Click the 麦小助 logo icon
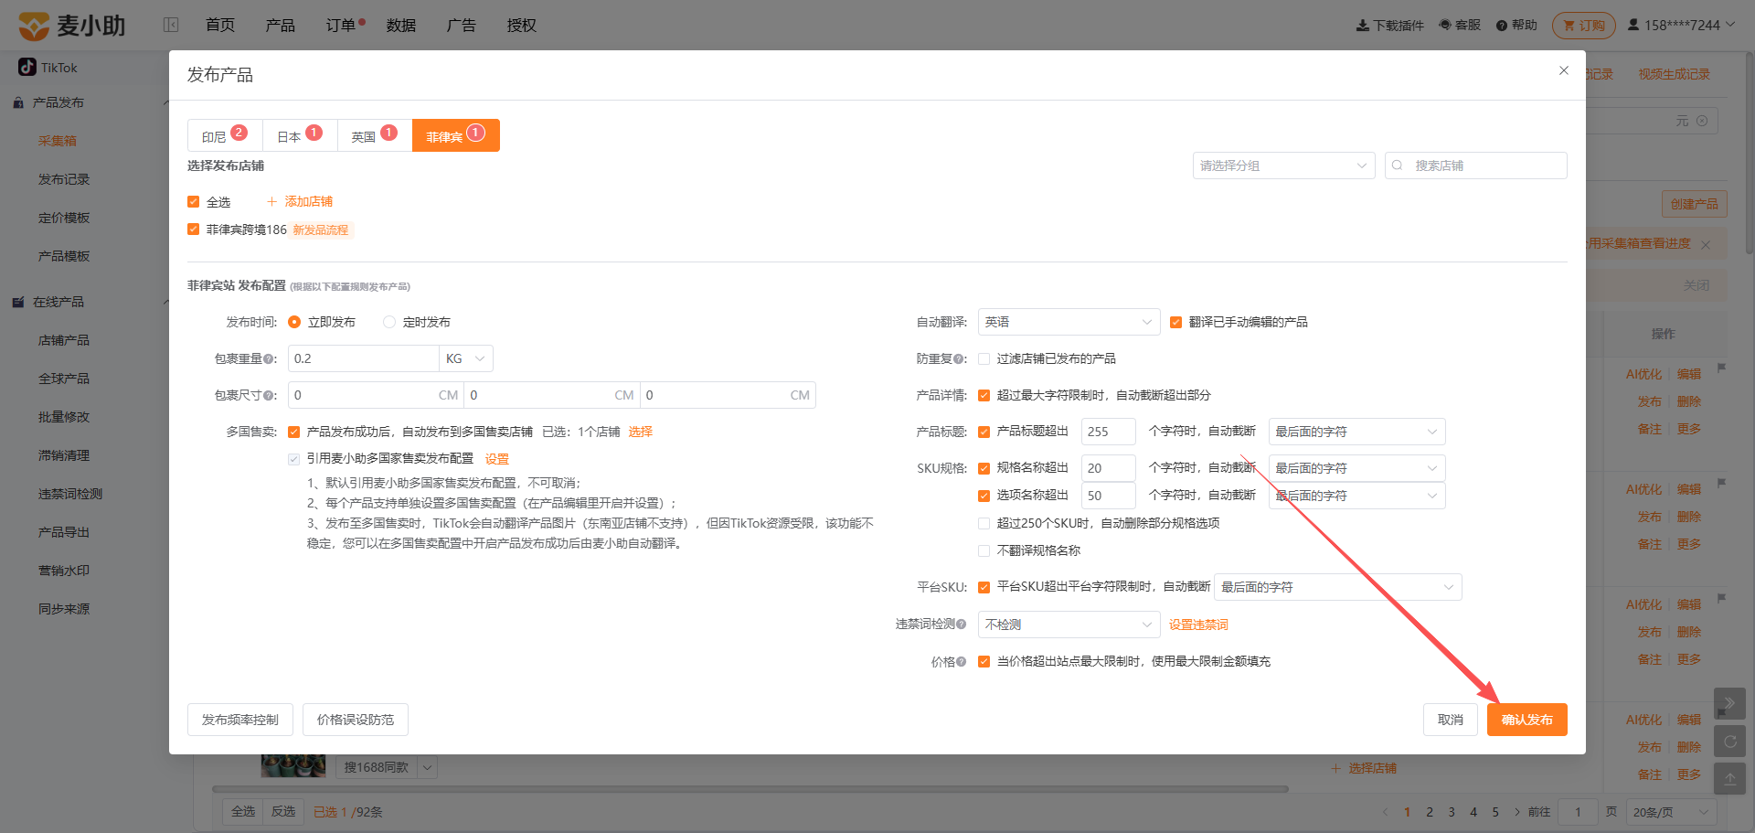1755x833 pixels. (x=34, y=26)
